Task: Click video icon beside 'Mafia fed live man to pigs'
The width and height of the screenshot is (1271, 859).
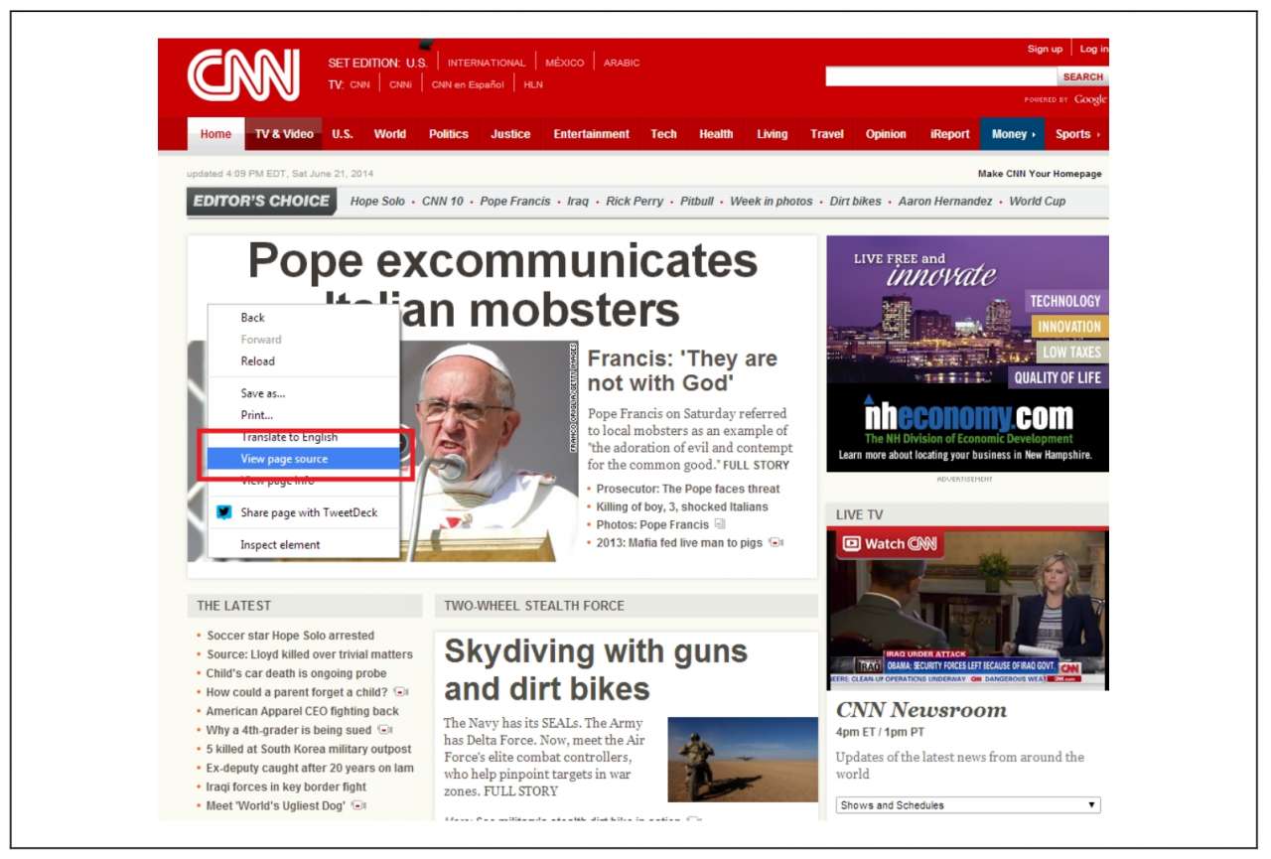Action: click(776, 542)
